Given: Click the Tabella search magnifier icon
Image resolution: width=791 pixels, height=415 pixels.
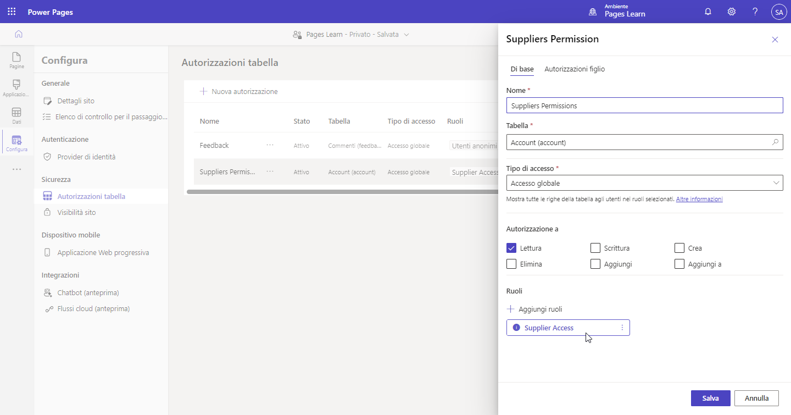Looking at the screenshot, I should (775, 142).
